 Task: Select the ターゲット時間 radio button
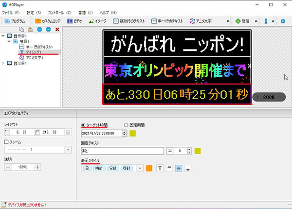(83, 125)
